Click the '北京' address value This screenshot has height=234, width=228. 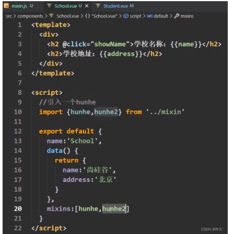pos(105,180)
